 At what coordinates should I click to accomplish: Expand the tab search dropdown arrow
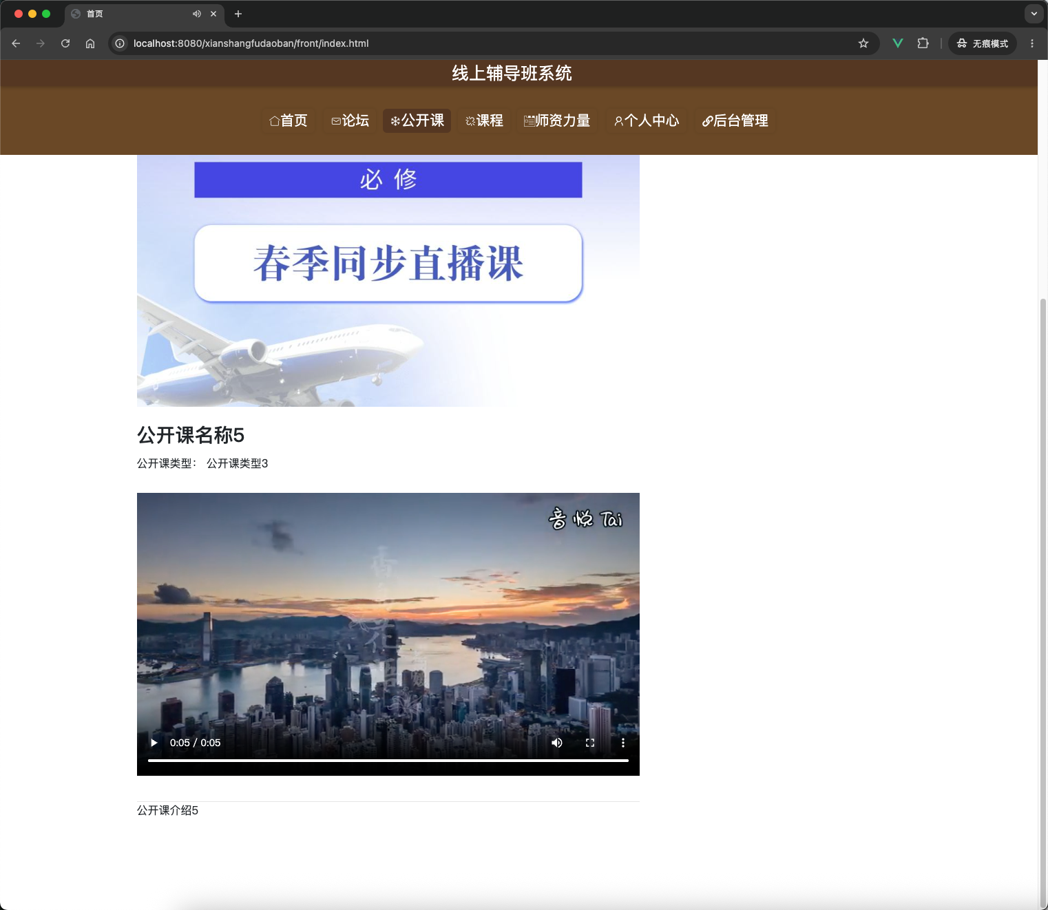click(1034, 14)
